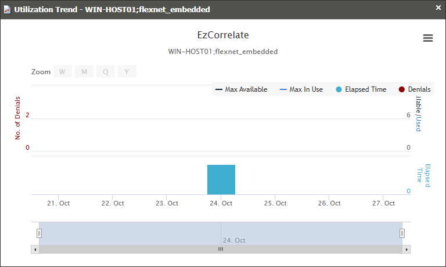Click the 27. Oct axis label
This screenshot has height=267, width=446.
coord(383,203)
